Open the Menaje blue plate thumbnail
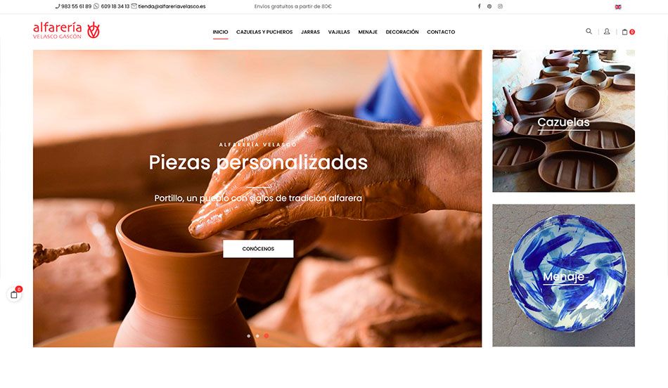Image resolution: width=668 pixels, height=388 pixels. [x=564, y=276]
